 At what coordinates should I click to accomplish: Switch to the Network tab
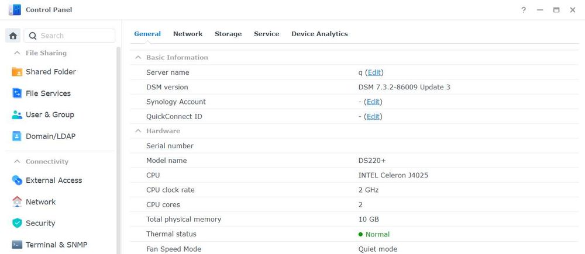188,34
